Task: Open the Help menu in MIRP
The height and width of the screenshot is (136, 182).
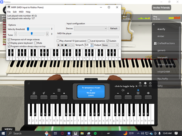Action: pos(28,12)
